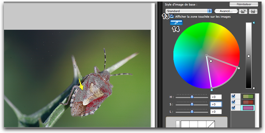This screenshot has height=133, width=265.
Task: Click the bottom white marker of luminosity bar
Action: coord(253,88)
